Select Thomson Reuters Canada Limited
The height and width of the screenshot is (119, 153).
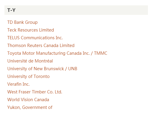coord(41,46)
